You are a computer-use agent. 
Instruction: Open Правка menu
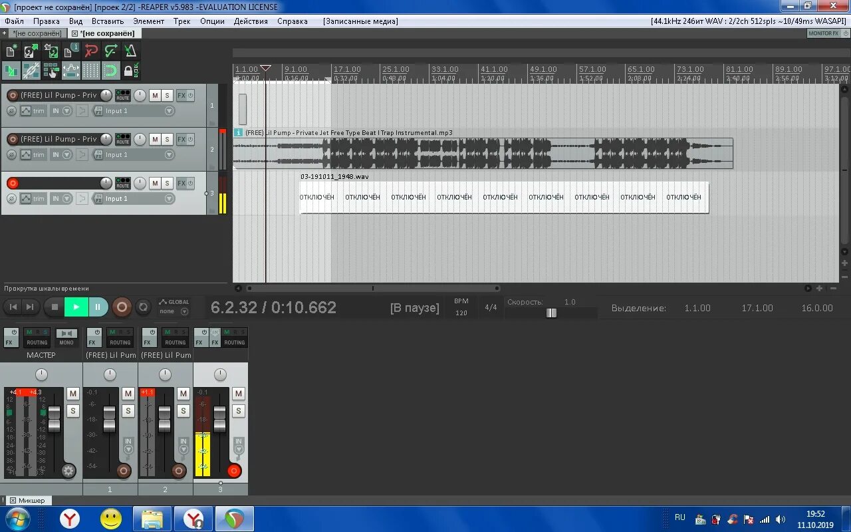point(47,21)
